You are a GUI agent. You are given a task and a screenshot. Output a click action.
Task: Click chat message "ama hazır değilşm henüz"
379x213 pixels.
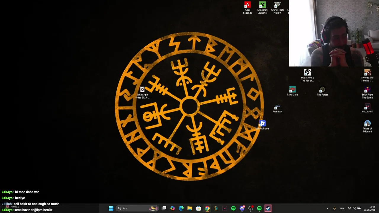(34, 210)
